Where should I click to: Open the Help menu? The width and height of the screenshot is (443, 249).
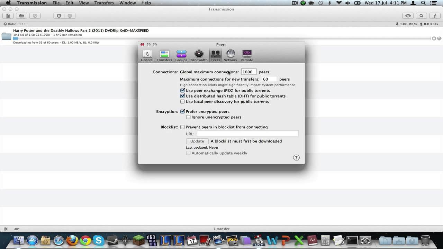(146, 3)
